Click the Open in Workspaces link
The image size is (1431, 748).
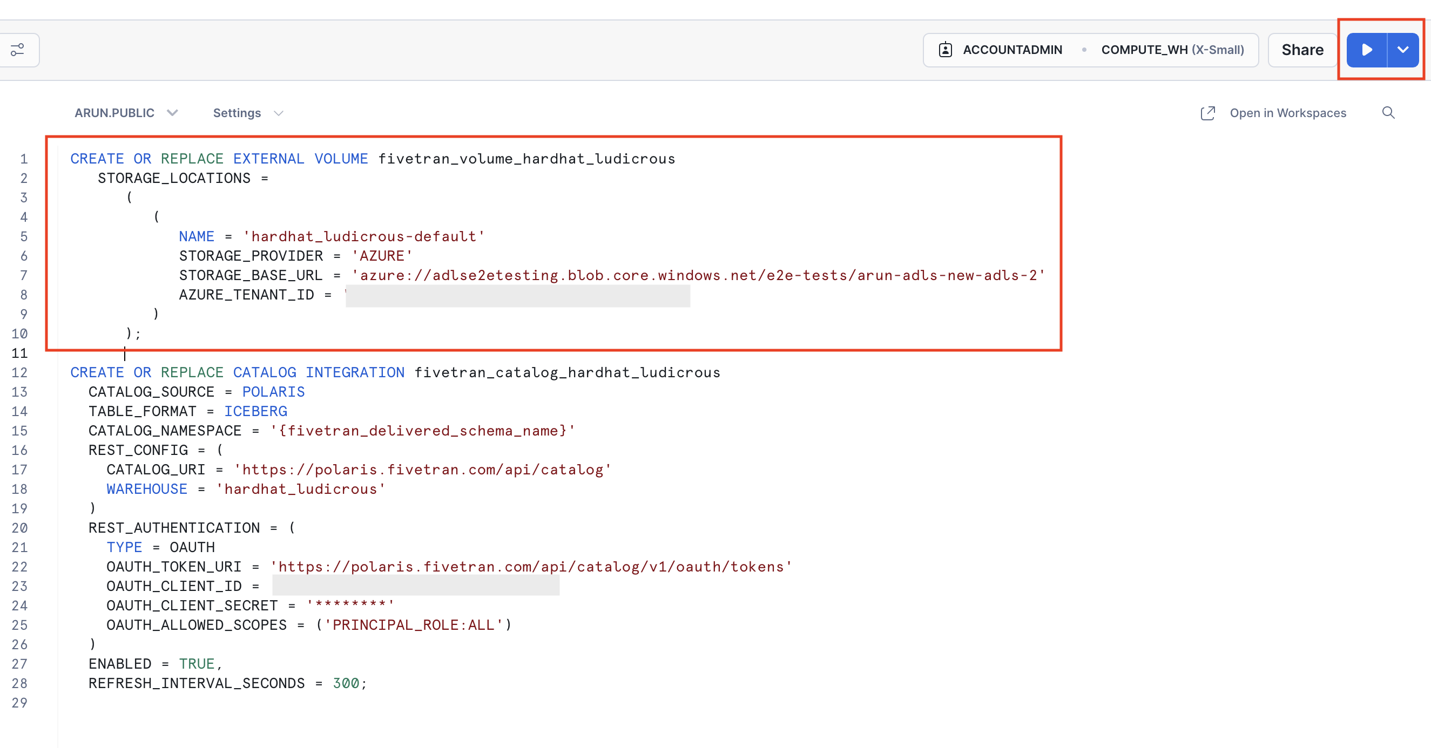pyautogui.click(x=1288, y=113)
